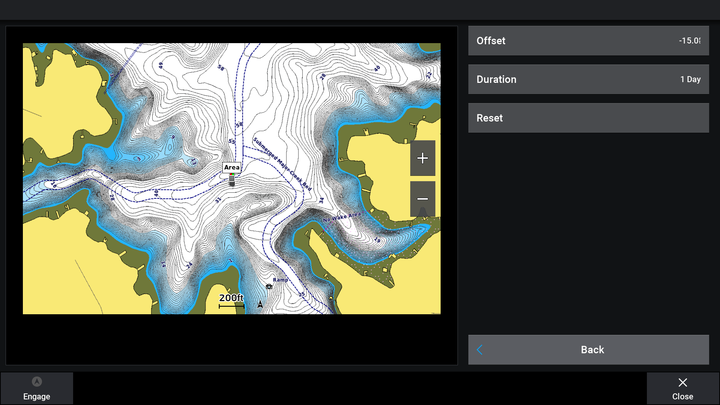720x405 pixels.
Task: Click the Back arrow navigation icon
Action: (x=479, y=349)
